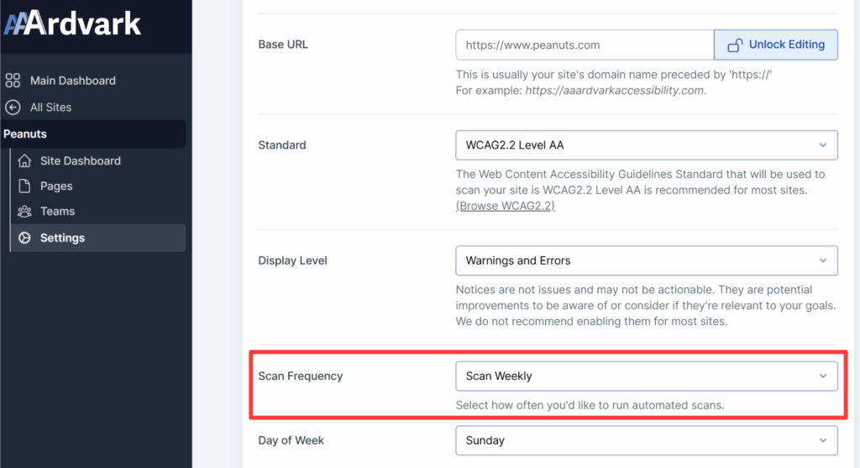This screenshot has height=468, width=860.
Task: Go to Main Dashboard
Action: click(73, 81)
